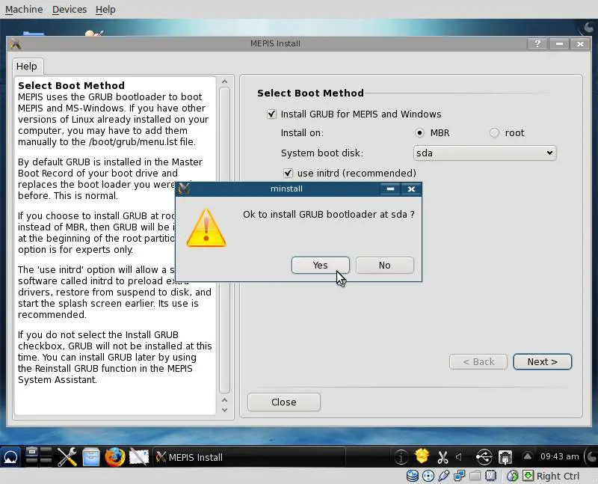Close the MEPIS Install window
The height and width of the screenshot is (484, 598).
point(580,44)
